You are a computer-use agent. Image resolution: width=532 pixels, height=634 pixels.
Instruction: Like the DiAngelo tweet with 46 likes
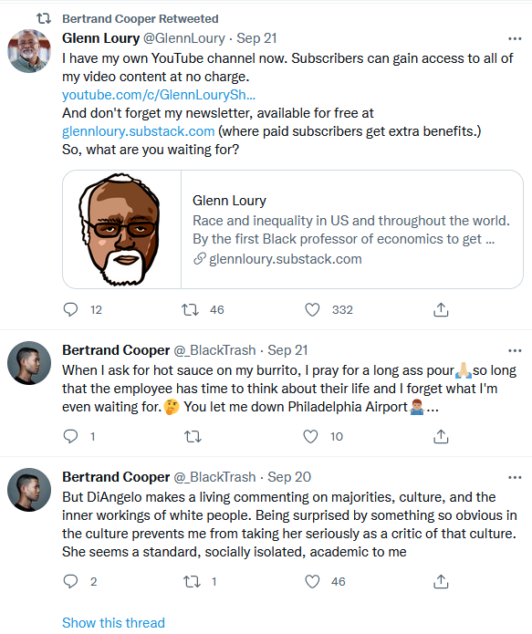coord(312,581)
